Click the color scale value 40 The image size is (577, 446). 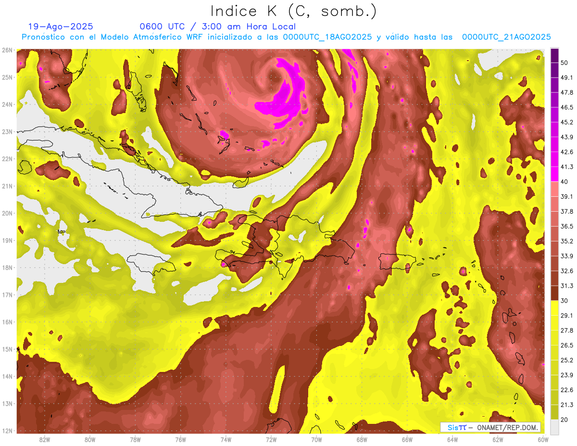pos(565,181)
